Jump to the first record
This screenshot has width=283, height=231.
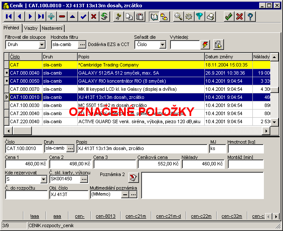[9, 17]
